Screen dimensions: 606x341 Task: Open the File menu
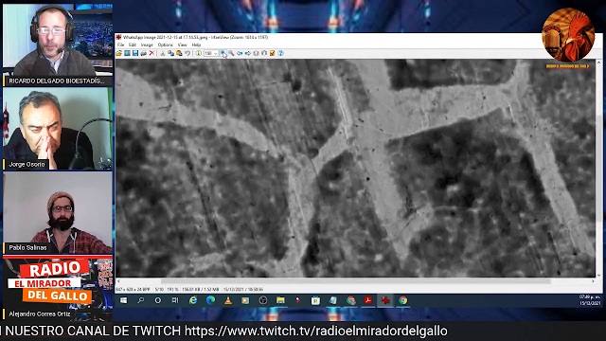coord(120,45)
